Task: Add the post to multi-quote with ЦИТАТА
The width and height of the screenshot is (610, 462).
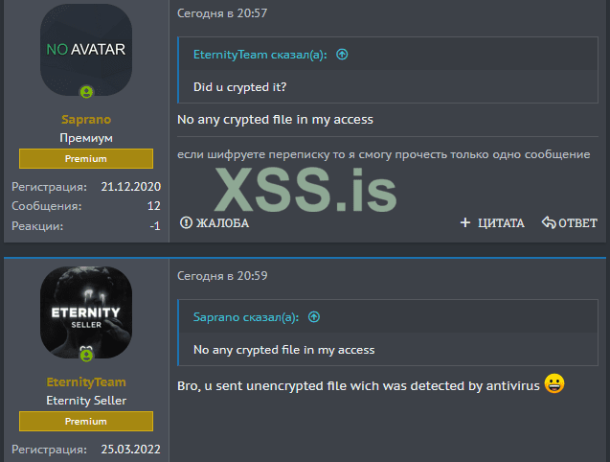Action: tap(492, 222)
